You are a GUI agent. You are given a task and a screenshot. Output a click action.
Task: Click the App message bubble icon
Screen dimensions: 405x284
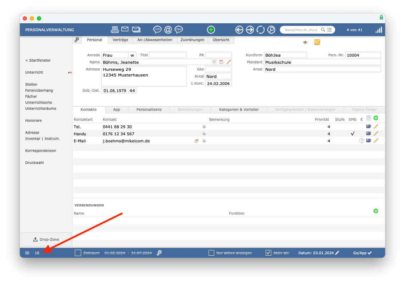(179, 30)
